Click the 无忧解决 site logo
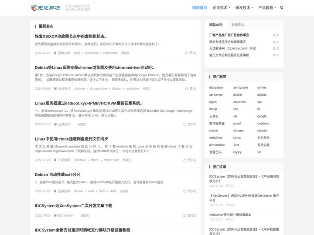The height and width of the screenshot is (235, 314). [x=45, y=8]
